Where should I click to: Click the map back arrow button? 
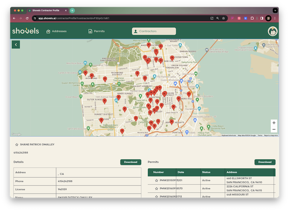coord(16,45)
